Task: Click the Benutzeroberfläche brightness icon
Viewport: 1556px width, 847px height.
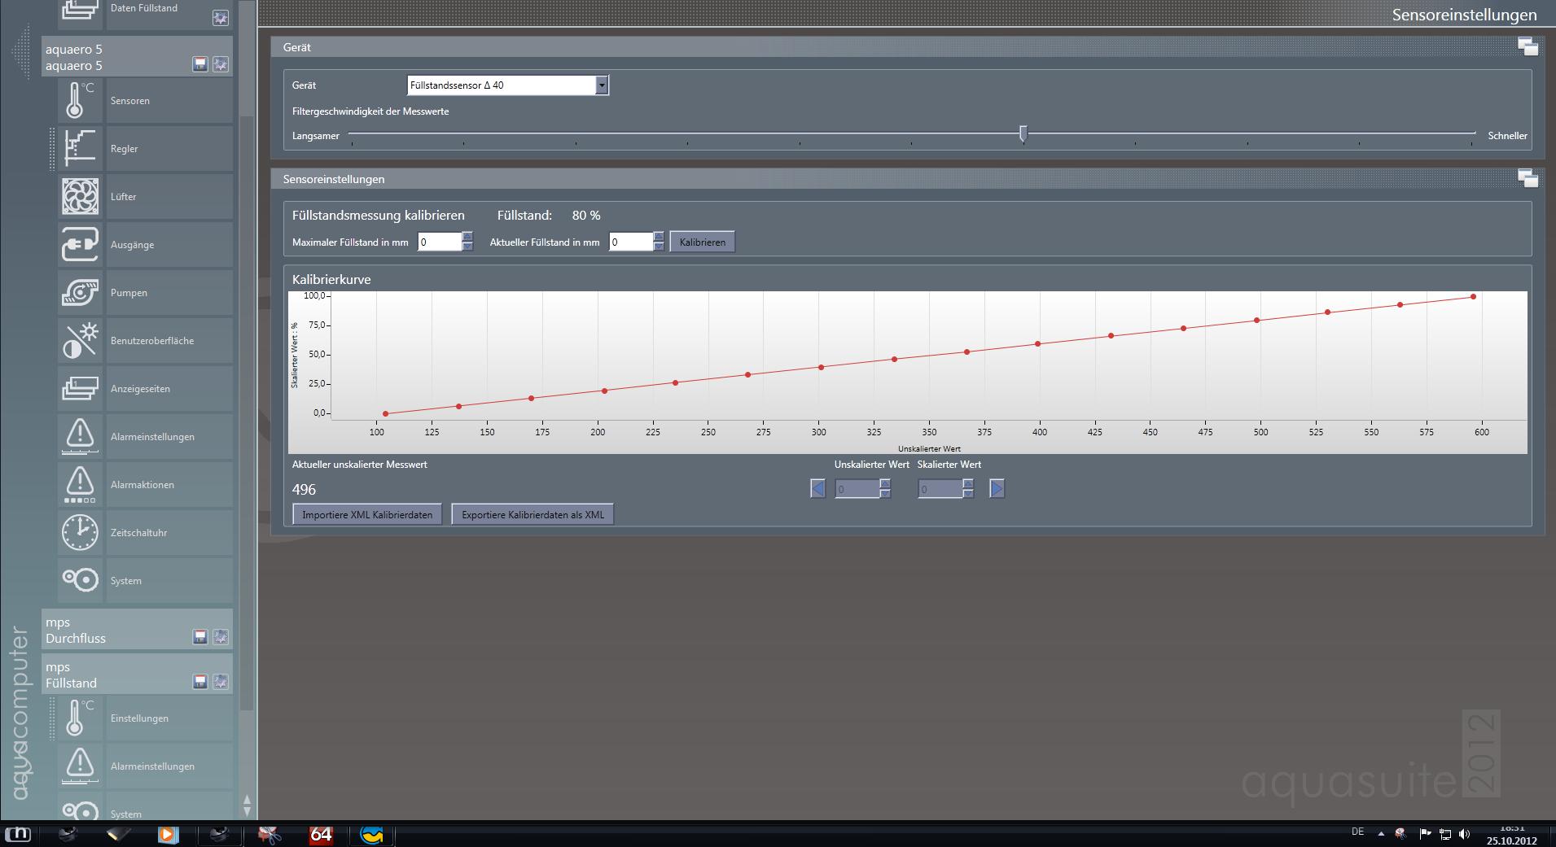Action: click(80, 341)
